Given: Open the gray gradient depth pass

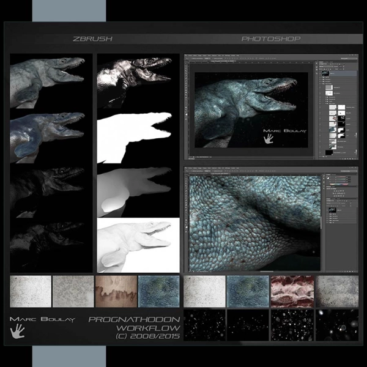Looking at the screenshot, I should pos(138,191).
